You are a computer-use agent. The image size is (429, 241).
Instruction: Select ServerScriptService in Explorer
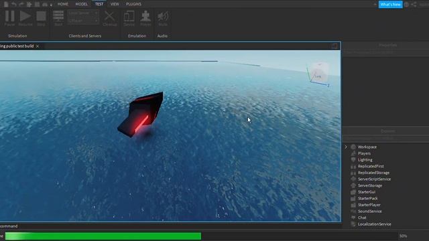tap(374, 179)
